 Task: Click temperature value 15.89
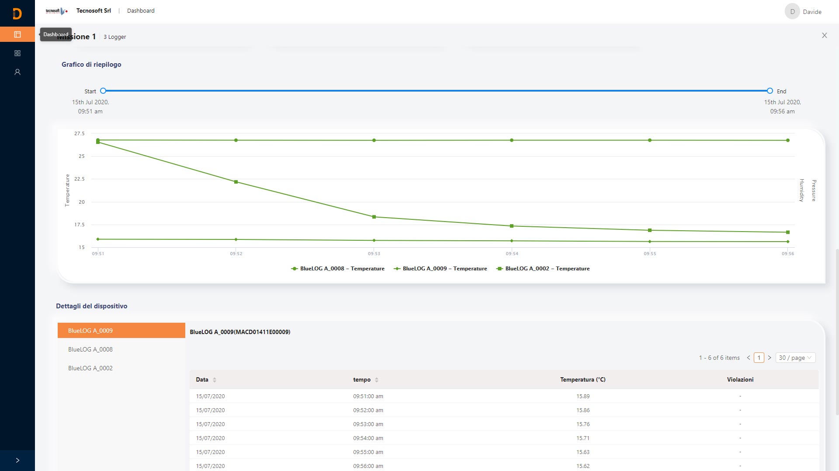point(583,396)
